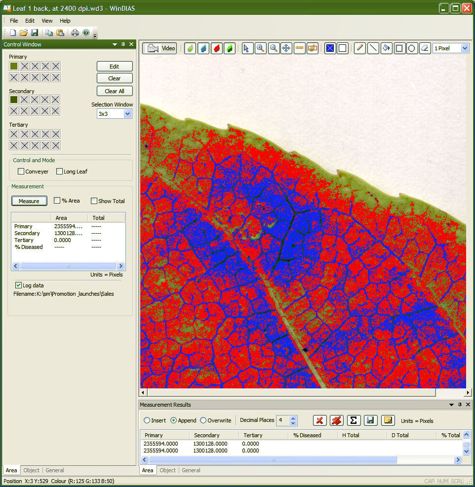Screen dimensions: 475x487
Task: Select the Video capture tool
Action: point(159,48)
